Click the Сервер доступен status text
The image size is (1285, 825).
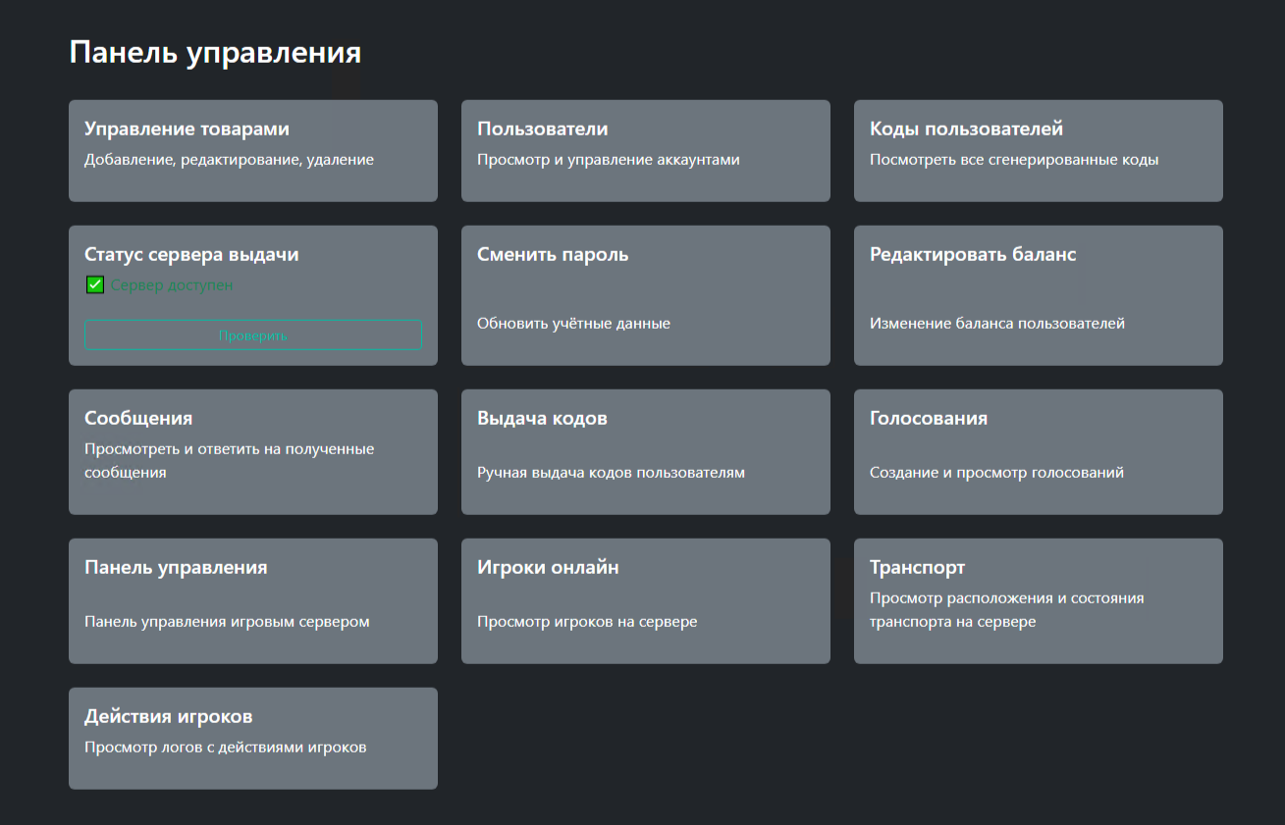click(161, 284)
